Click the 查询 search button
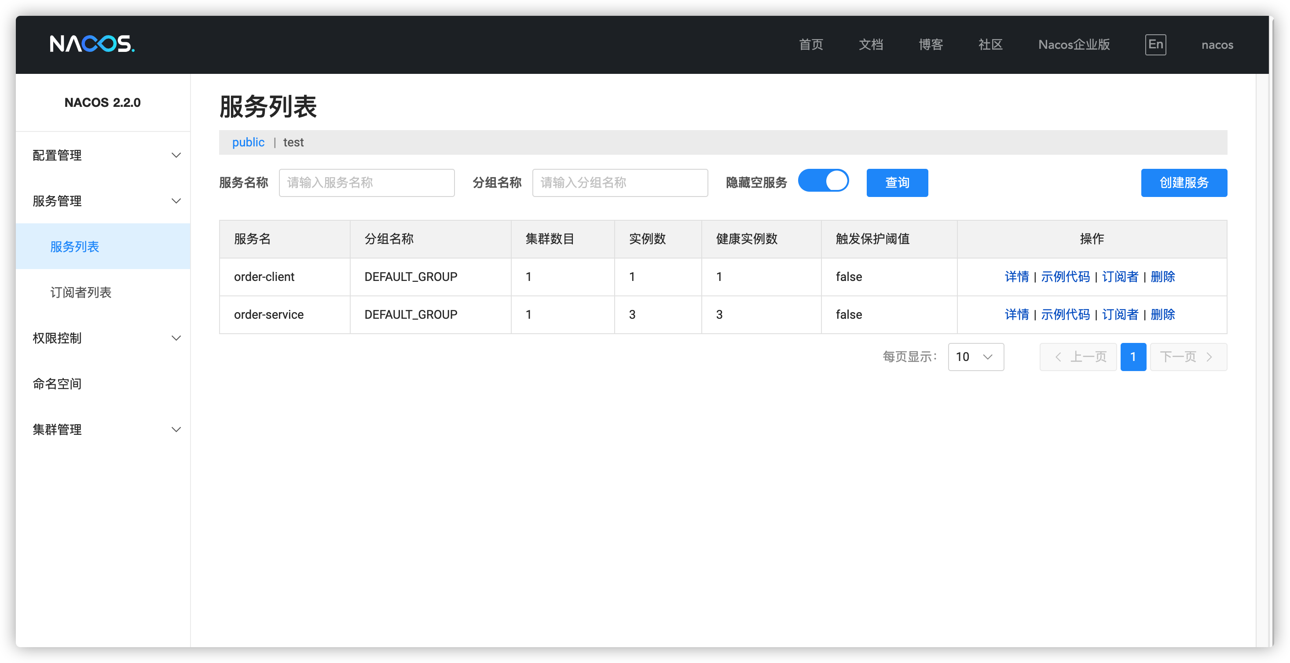 pyautogui.click(x=897, y=182)
